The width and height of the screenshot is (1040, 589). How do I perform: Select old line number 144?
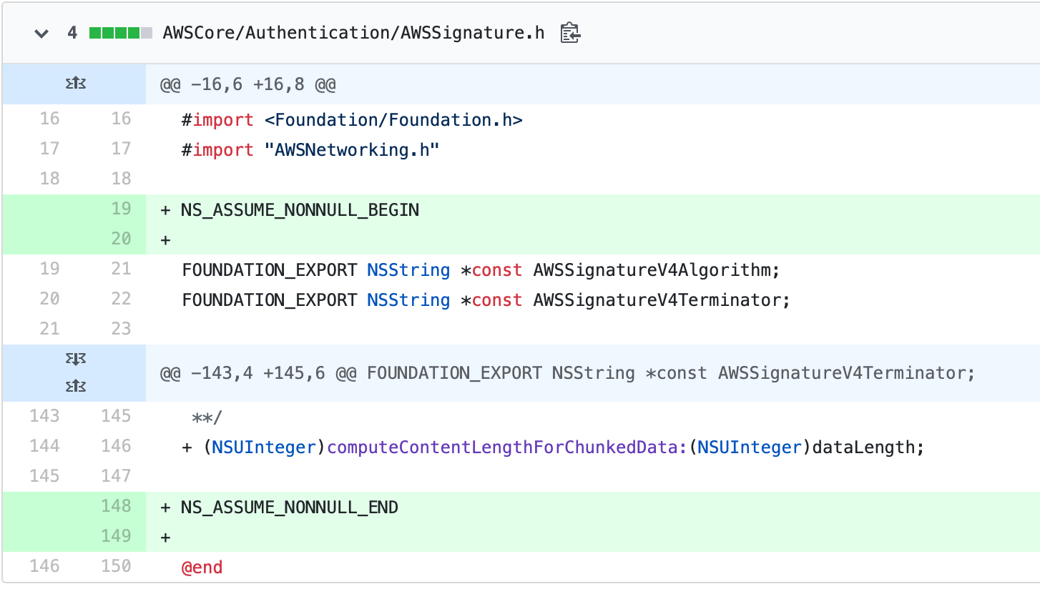click(x=44, y=446)
